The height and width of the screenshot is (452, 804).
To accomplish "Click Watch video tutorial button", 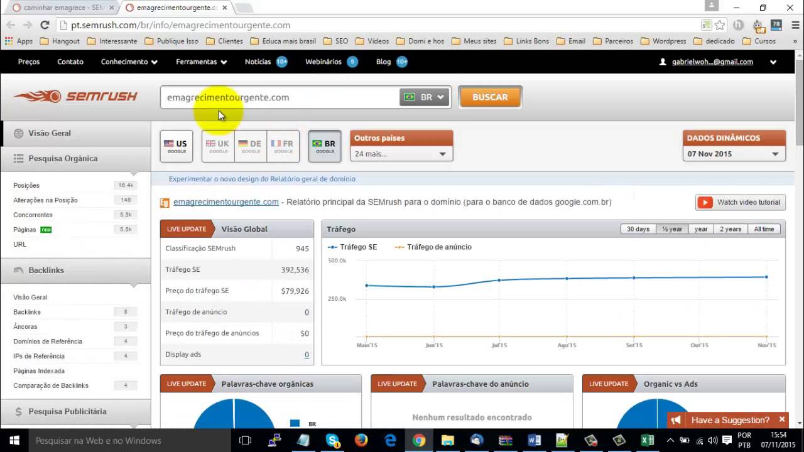I will [740, 202].
